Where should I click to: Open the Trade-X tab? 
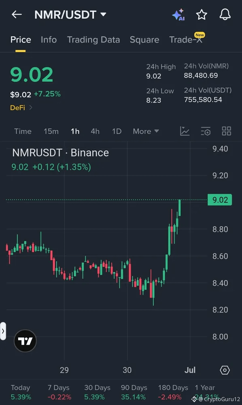pos(186,40)
